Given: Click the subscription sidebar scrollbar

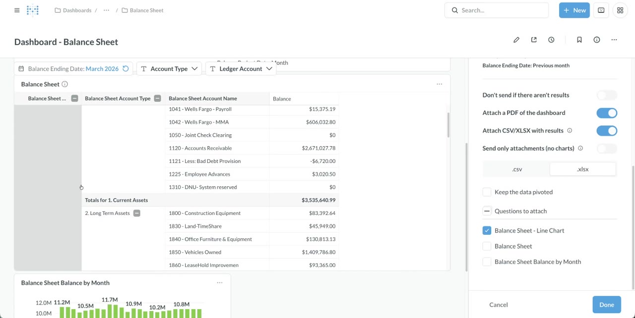Looking at the screenshot, I should pos(633,227).
